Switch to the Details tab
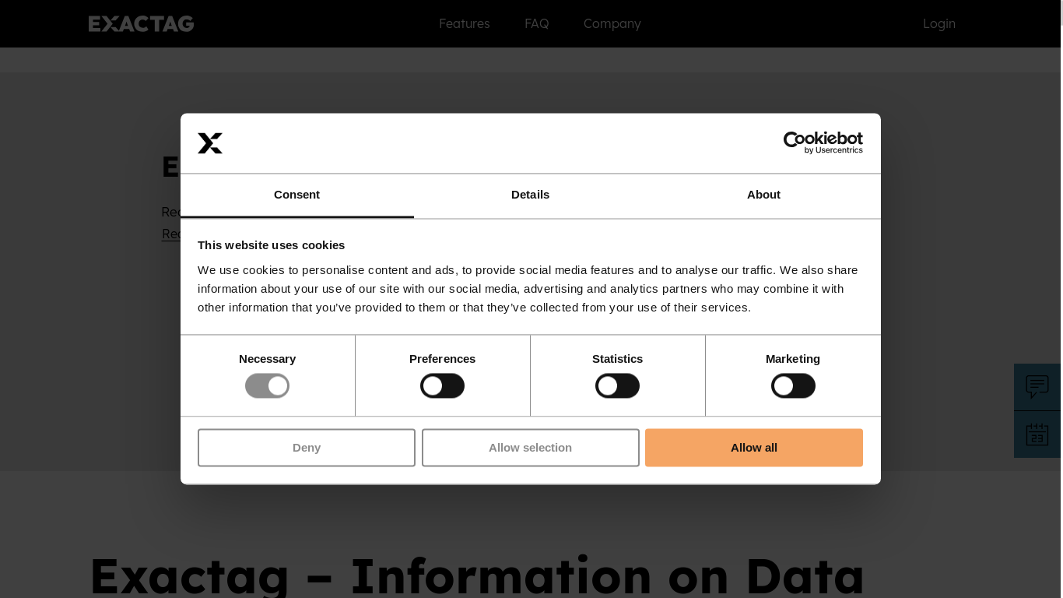Screen dimensions: 1063x598 point(530,195)
